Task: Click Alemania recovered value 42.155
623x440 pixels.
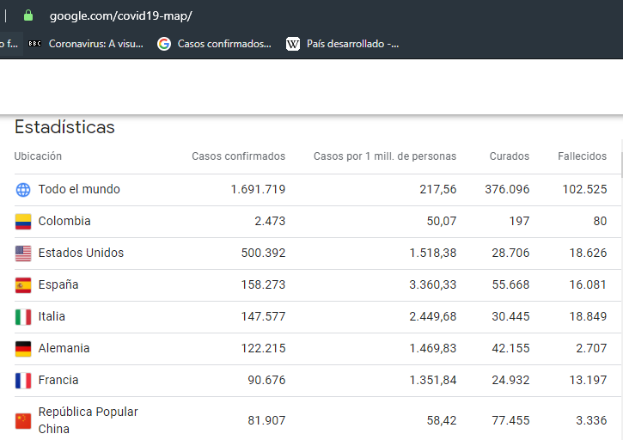Action: tap(510, 348)
